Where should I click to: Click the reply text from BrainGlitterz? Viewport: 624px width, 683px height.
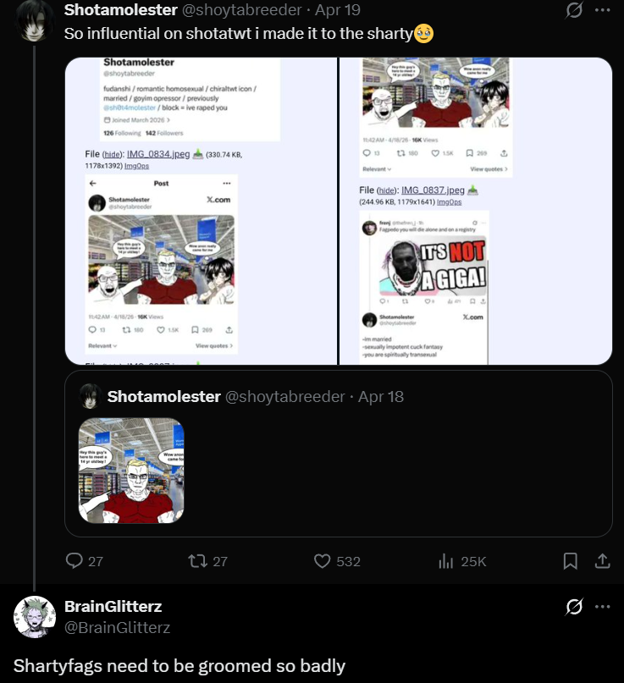[x=179, y=665]
